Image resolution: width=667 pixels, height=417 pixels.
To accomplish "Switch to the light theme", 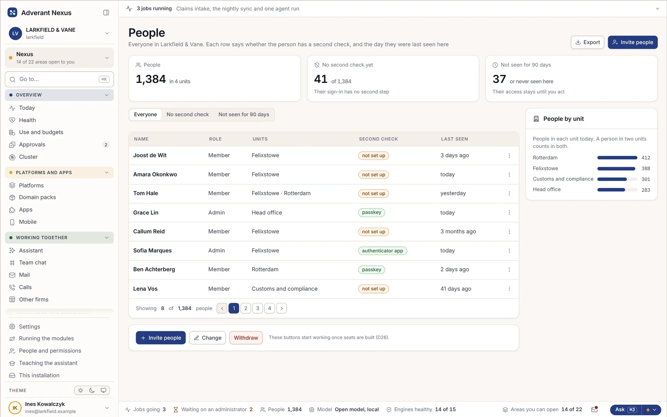I will coord(80,390).
